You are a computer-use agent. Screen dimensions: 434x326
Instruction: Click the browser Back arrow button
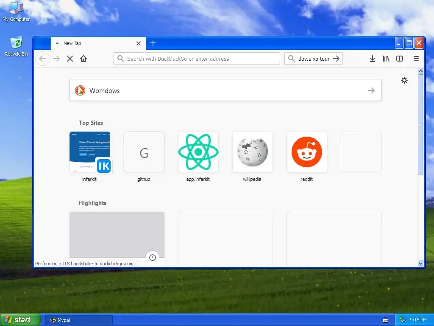(x=42, y=59)
